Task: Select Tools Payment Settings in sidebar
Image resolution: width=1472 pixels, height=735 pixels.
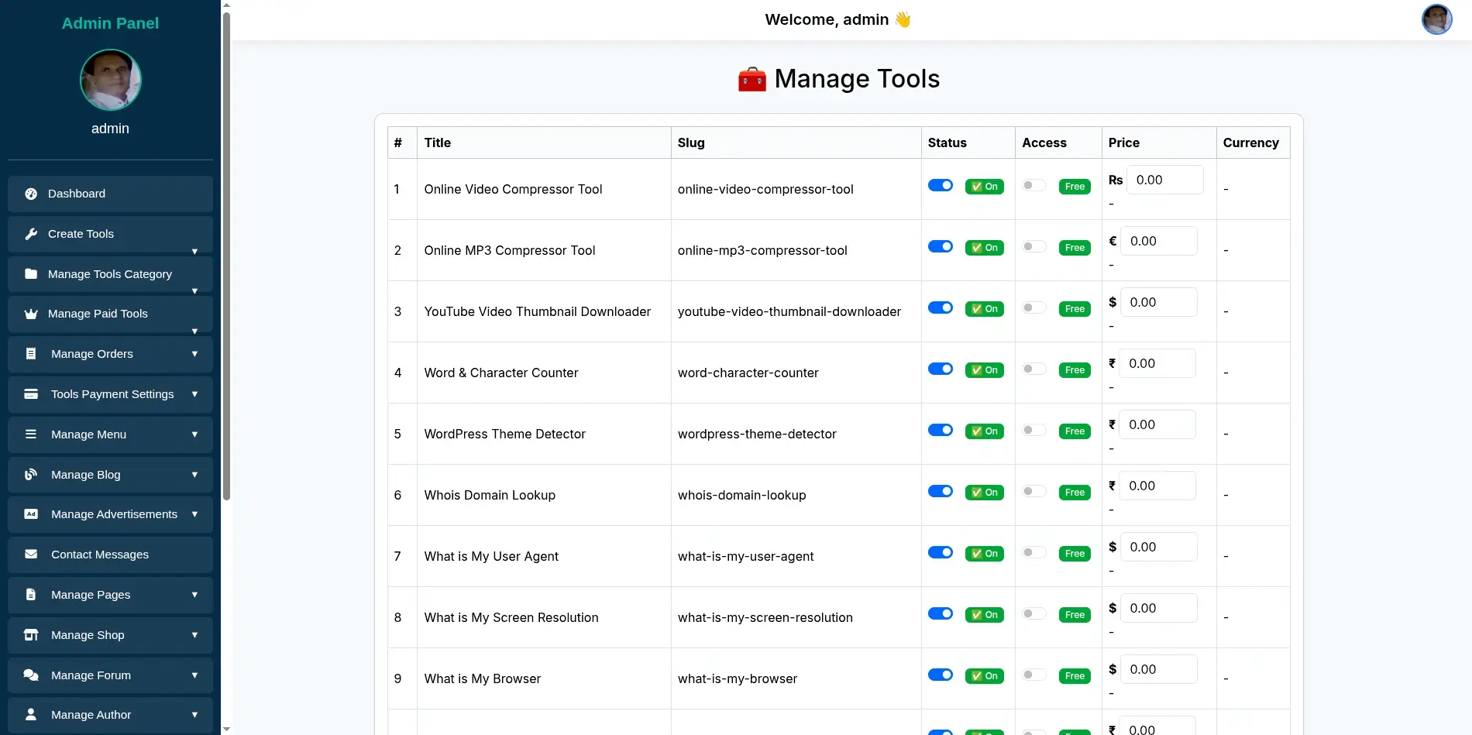Action: point(112,393)
